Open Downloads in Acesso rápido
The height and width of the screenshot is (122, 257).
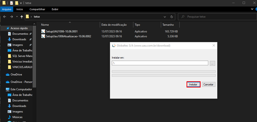click(x=19, y=39)
